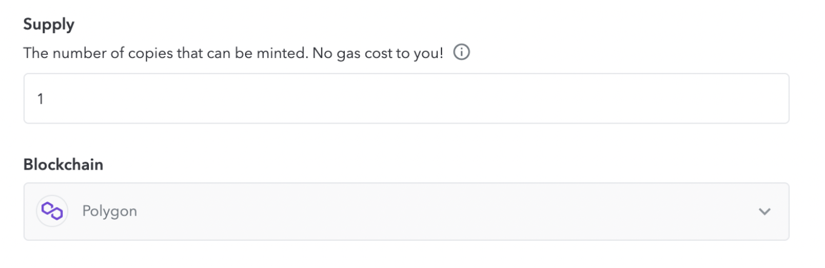Click the value 1 in the Supply box
This screenshot has width=825, height=268.
pyautogui.click(x=40, y=99)
